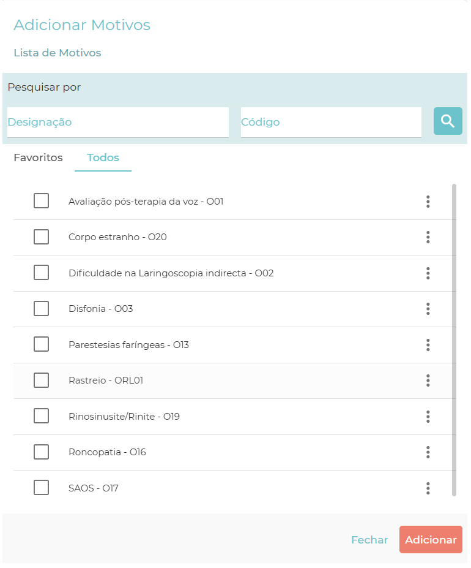Switch to the Favoritos tab

point(38,157)
